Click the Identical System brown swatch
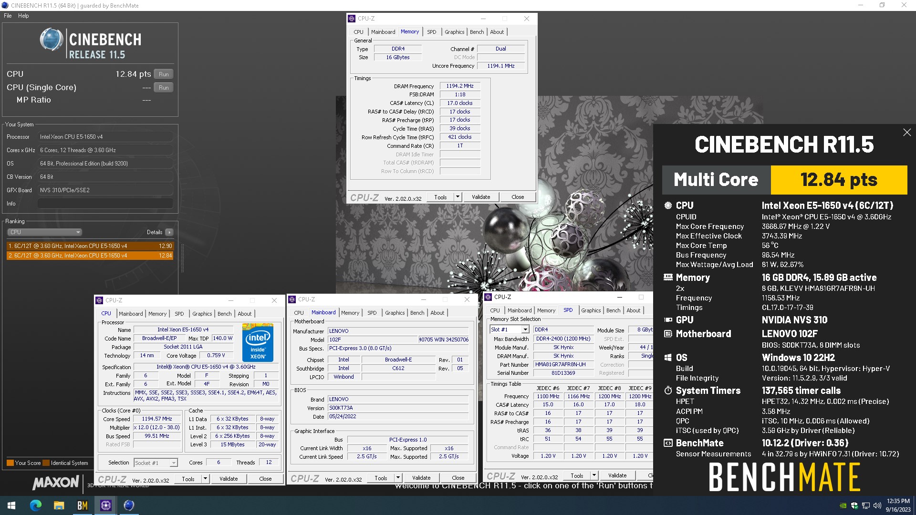The height and width of the screenshot is (515, 916). click(46, 463)
